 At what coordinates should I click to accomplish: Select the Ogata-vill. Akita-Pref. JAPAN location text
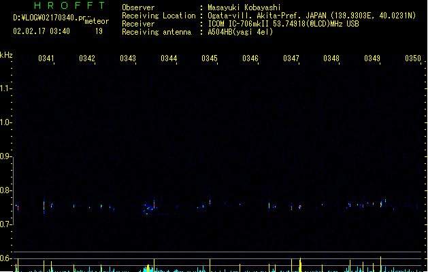312,16
